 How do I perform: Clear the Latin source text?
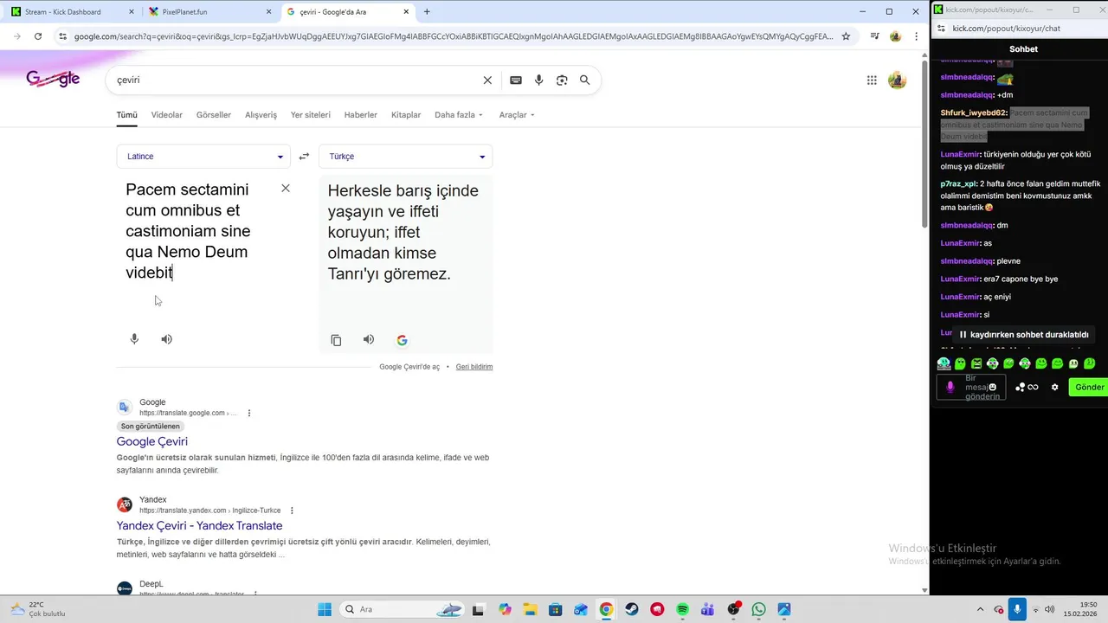286,189
